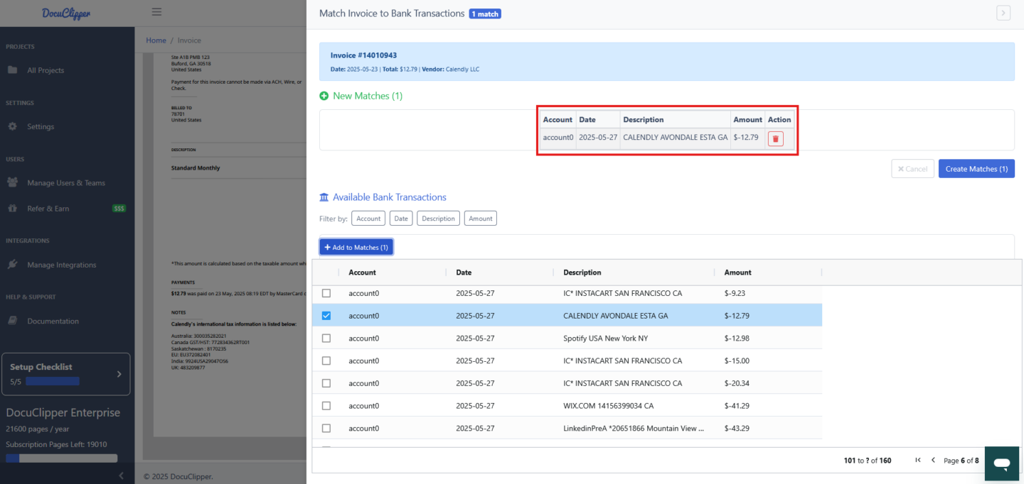Collapse the match panel with top-right chevron

[x=1003, y=13]
